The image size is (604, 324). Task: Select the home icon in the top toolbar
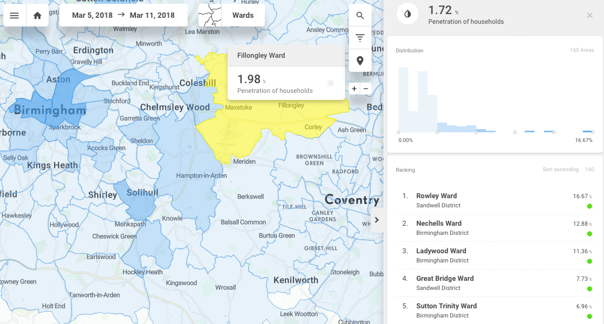point(37,15)
